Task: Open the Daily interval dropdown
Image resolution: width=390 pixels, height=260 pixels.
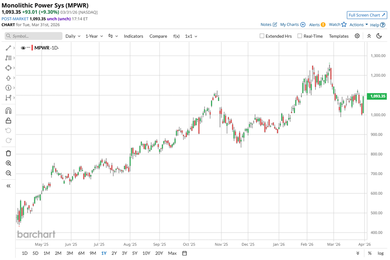Action: tap(72, 36)
